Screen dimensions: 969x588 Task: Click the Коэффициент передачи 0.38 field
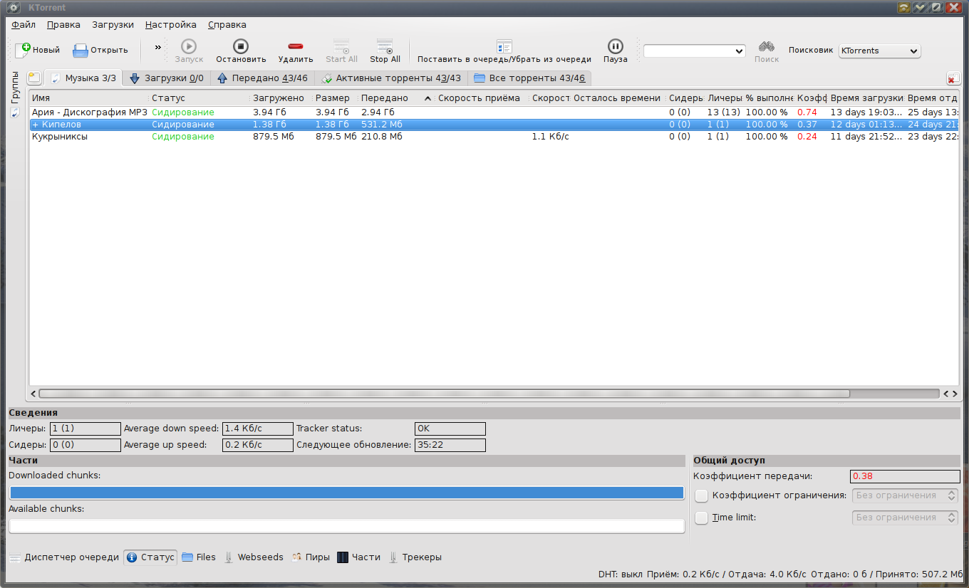pos(905,476)
